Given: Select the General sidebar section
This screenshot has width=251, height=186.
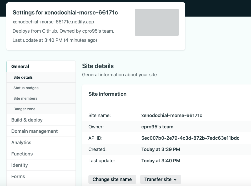Looking at the screenshot, I should pos(41,66).
